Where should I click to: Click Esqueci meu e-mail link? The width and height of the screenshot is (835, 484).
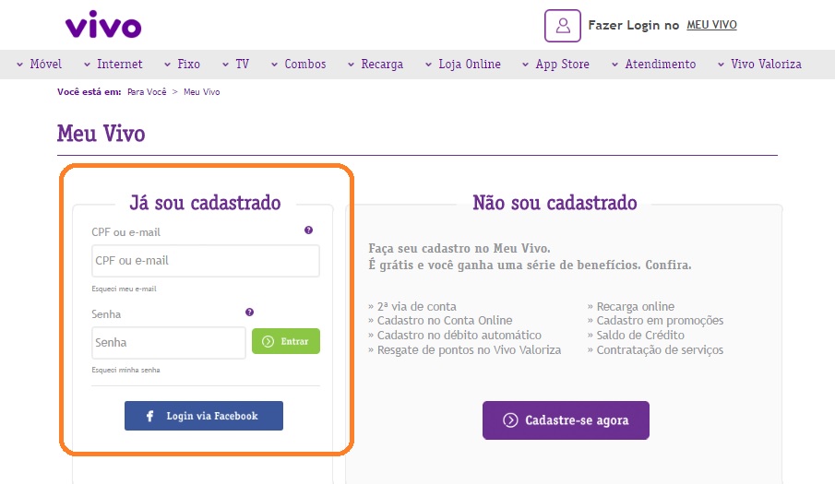pyautogui.click(x=124, y=289)
